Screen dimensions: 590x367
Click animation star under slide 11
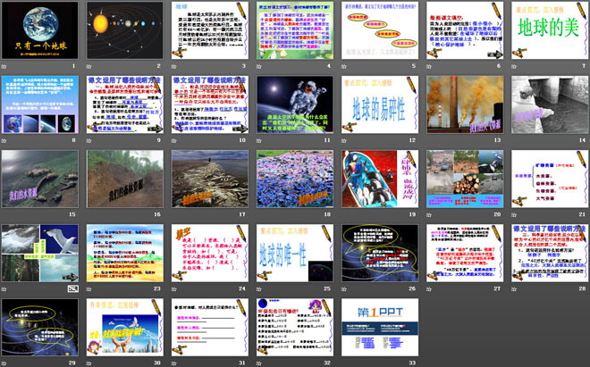259,140
